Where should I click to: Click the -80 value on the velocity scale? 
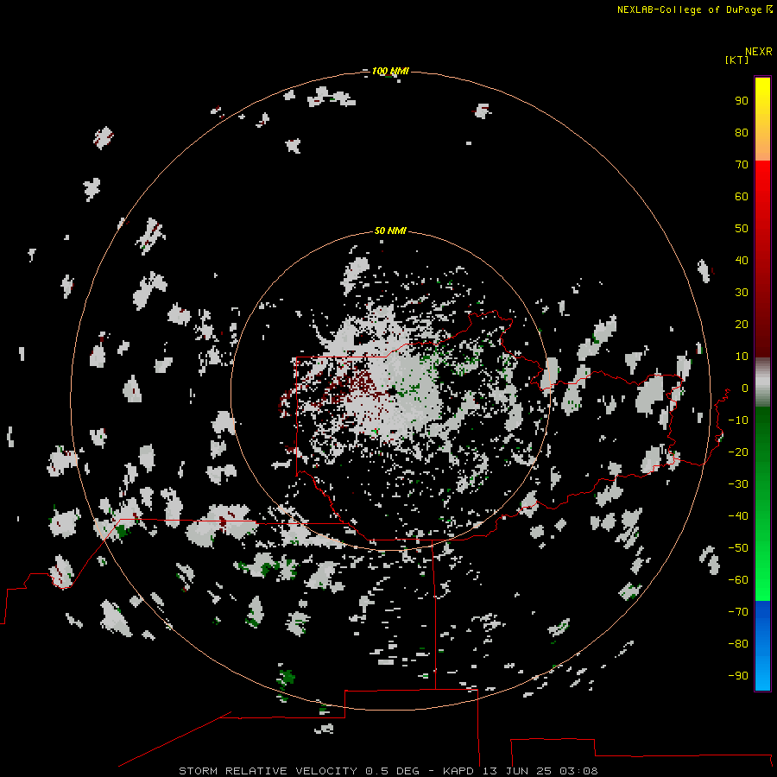tap(738, 644)
